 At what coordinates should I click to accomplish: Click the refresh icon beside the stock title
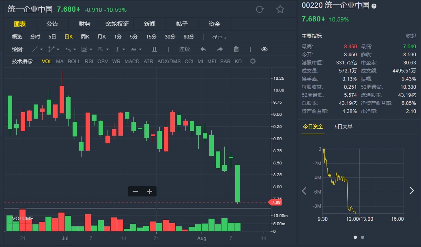point(260,9)
